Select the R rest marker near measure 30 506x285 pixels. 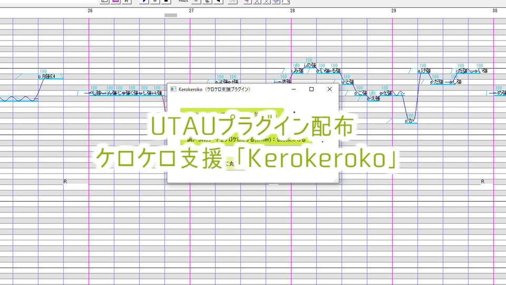point(482,182)
